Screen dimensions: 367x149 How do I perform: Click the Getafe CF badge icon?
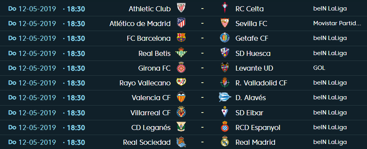[x=225, y=38]
